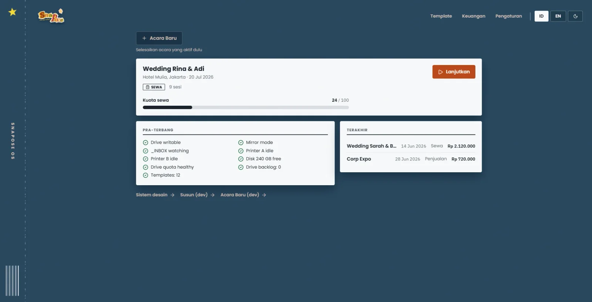Open the Susun (dev) link

197,195
